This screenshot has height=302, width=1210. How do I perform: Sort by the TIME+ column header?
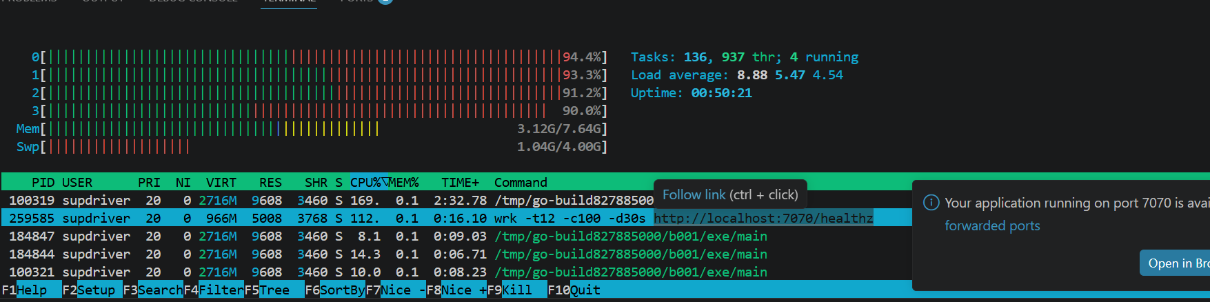click(x=461, y=183)
